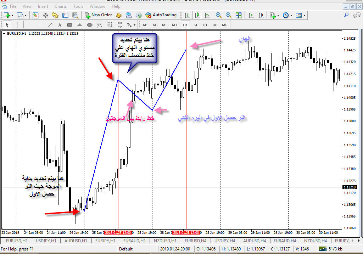Expand the chart templates dropdown
This screenshot has height=254, width=363.
point(304,15)
